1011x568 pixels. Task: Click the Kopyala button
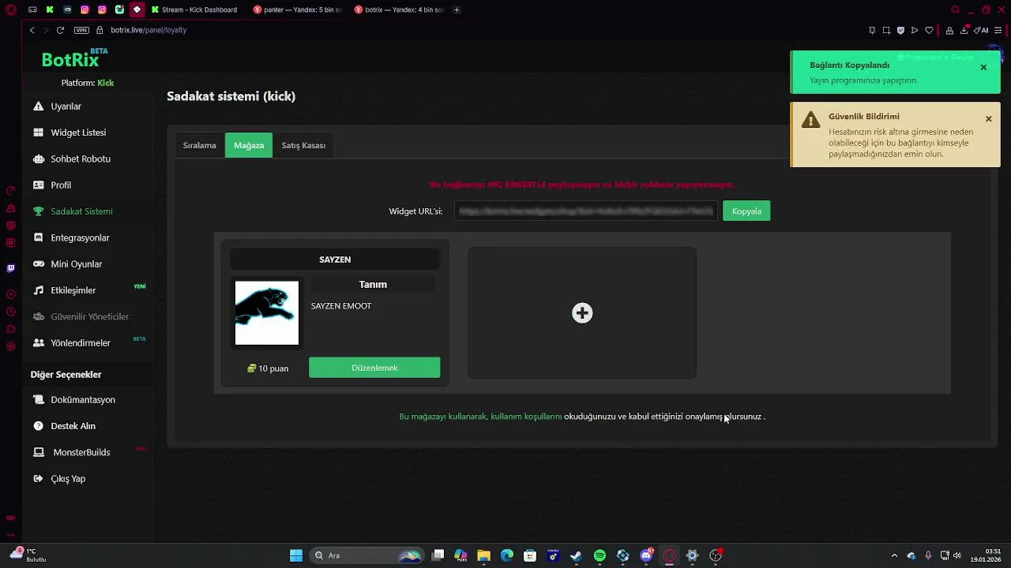[x=746, y=211]
